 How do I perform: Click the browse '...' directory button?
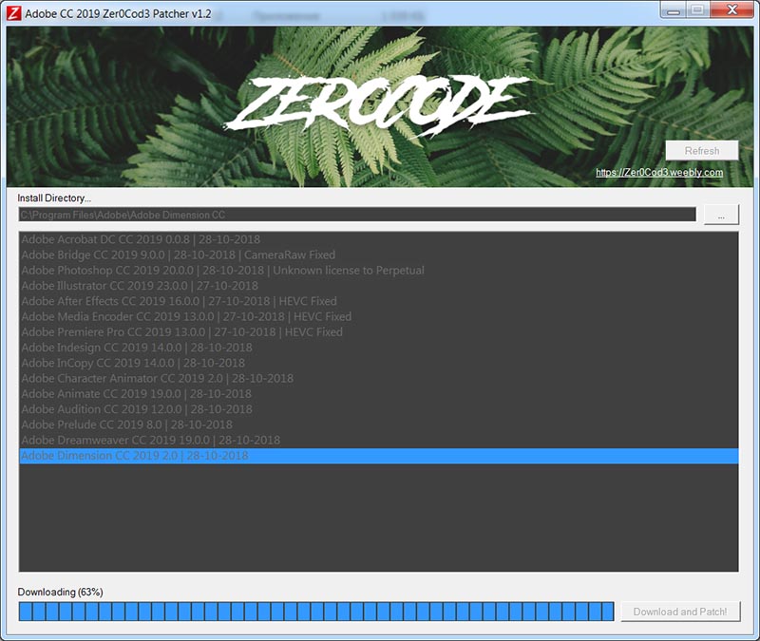(x=721, y=215)
